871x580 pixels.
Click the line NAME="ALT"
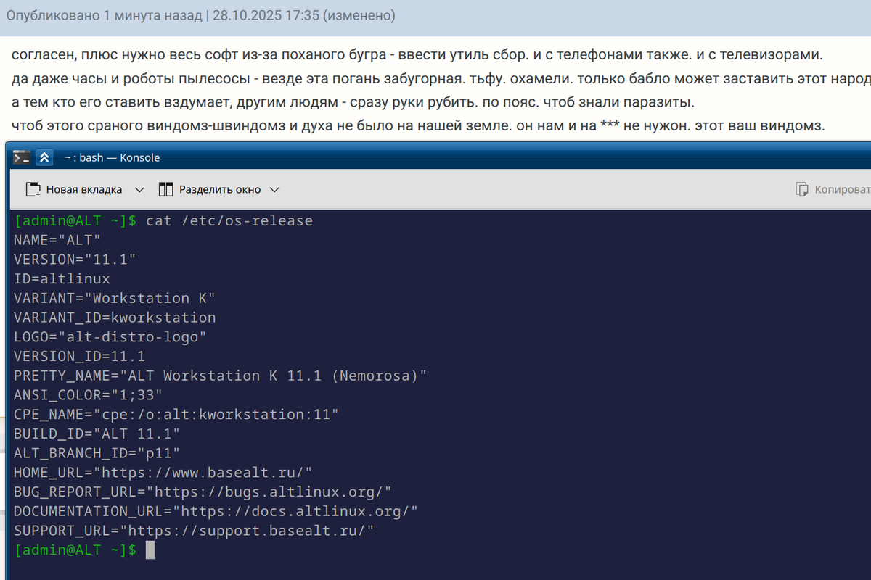pos(57,240)
